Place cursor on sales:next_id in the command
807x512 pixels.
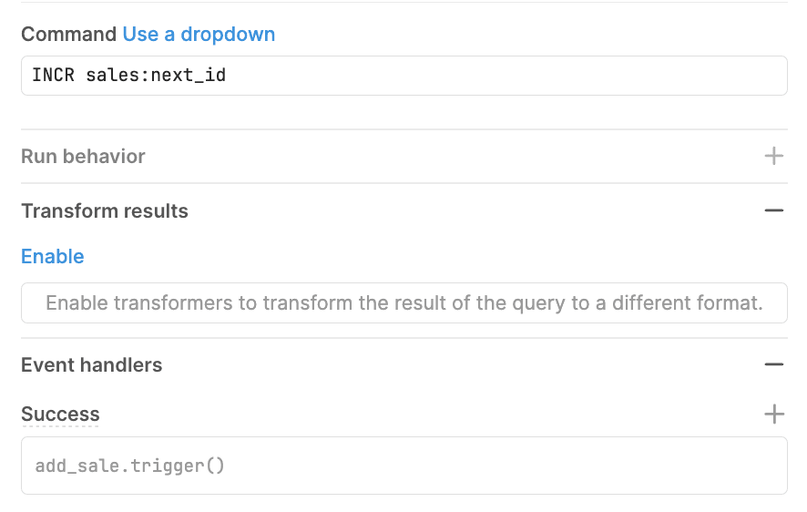click(156, 76)
